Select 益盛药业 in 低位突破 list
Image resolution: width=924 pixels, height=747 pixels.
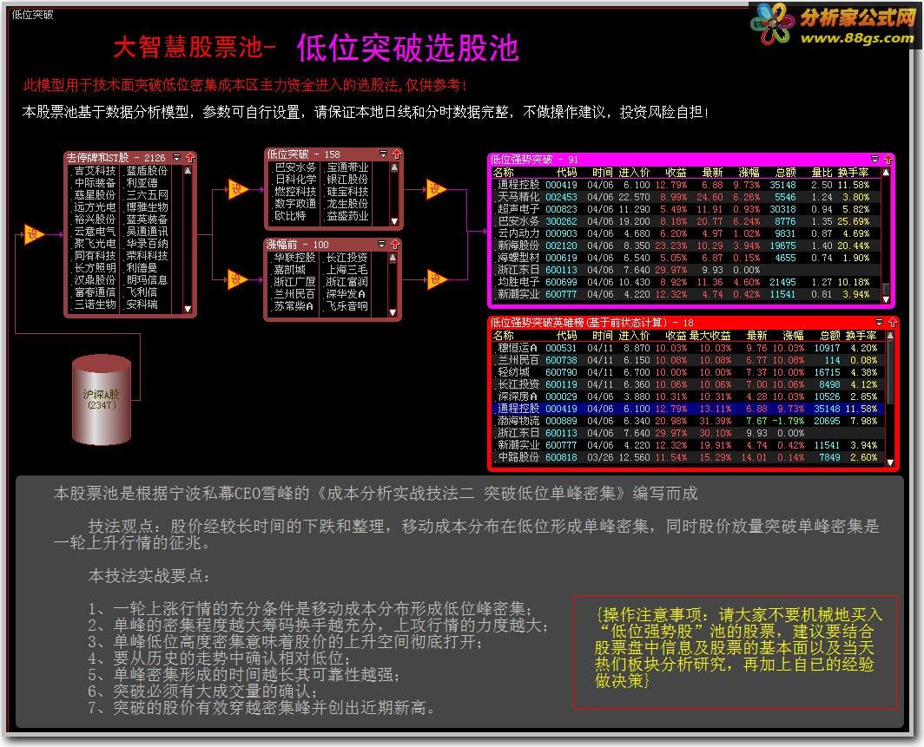coord(347,216)
